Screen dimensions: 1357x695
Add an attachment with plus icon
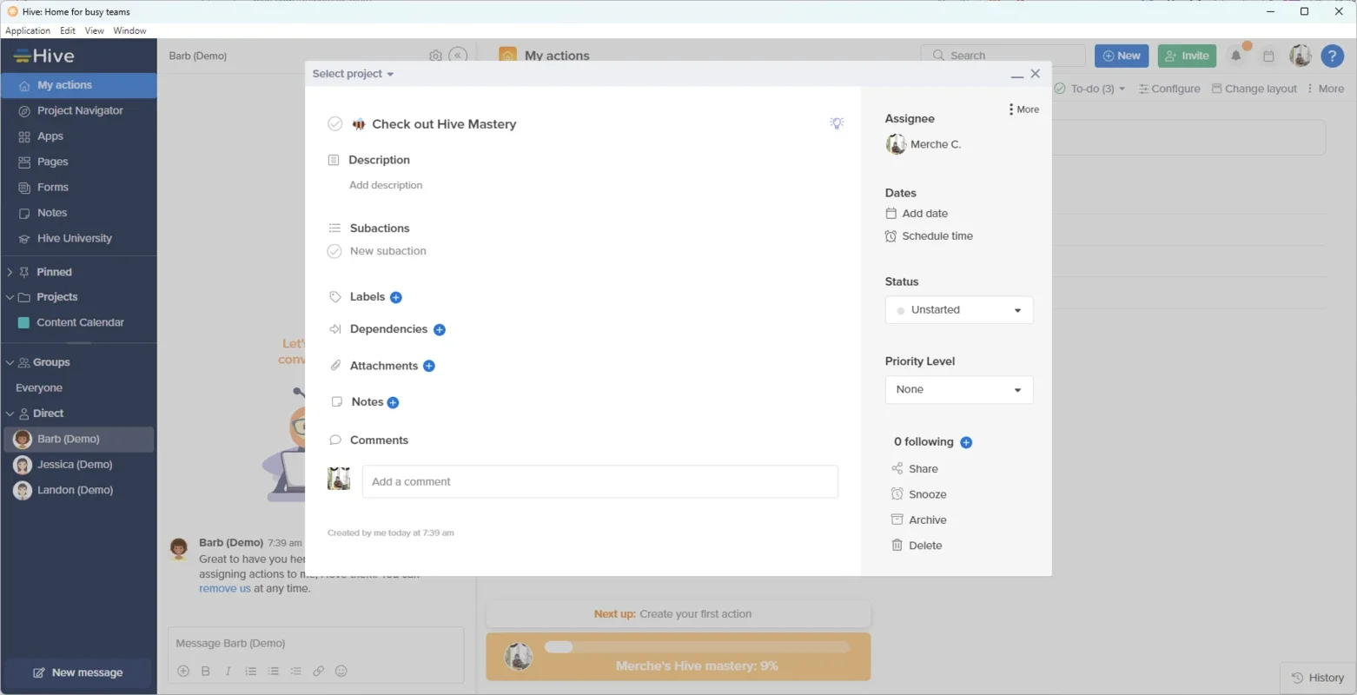pos(429,367)
